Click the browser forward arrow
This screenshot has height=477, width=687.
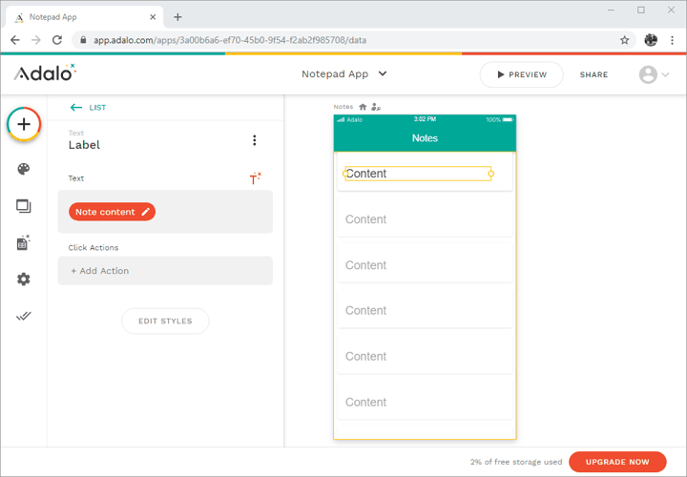click(x=36, y=40)
